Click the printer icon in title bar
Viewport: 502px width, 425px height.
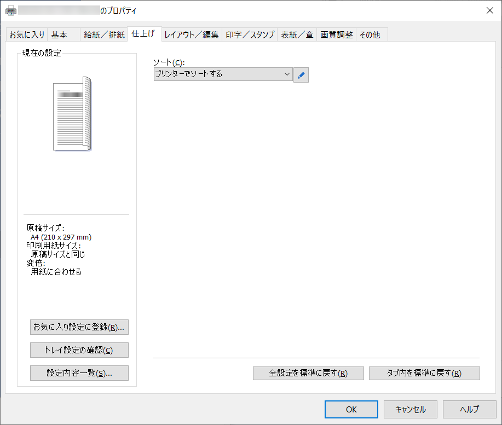point(11,10)
